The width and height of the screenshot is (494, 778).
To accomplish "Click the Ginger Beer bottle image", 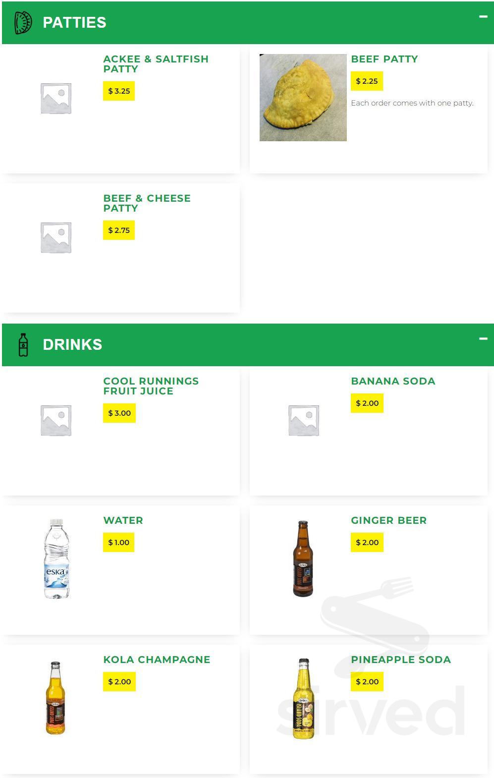I will [303, 558].
